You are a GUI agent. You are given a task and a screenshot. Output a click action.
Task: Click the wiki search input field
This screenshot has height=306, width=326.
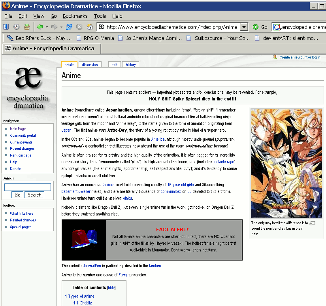tap(28, 187)
